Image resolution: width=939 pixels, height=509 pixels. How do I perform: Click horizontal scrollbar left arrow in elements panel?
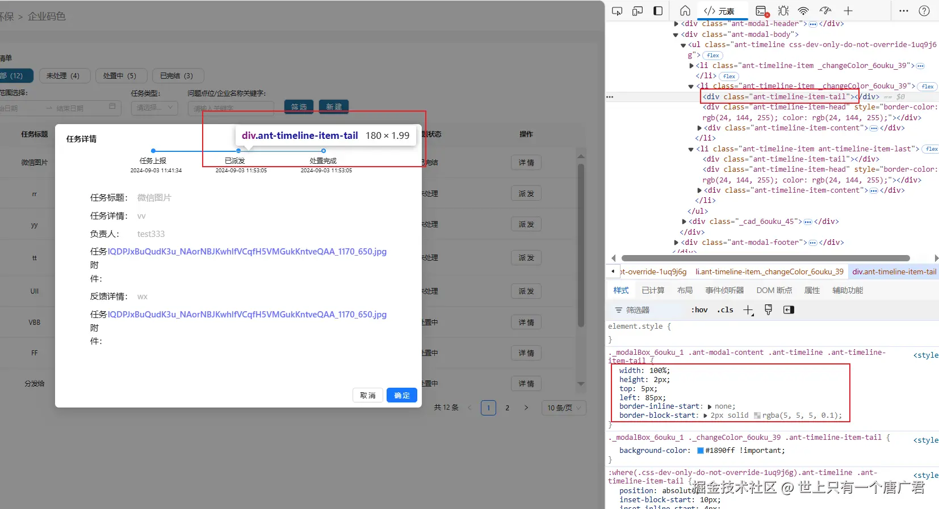click(x=613, y=258)
